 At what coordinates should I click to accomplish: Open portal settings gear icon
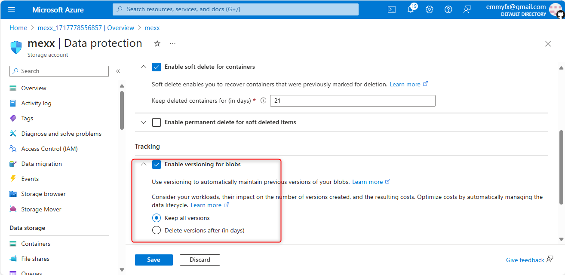click(429, 9)
